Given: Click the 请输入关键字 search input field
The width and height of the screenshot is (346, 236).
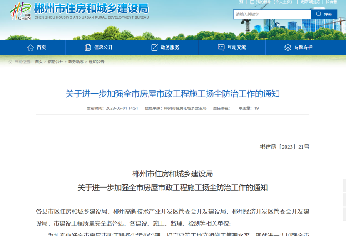Looking at the screenshot, I should [x=272, y=14].
